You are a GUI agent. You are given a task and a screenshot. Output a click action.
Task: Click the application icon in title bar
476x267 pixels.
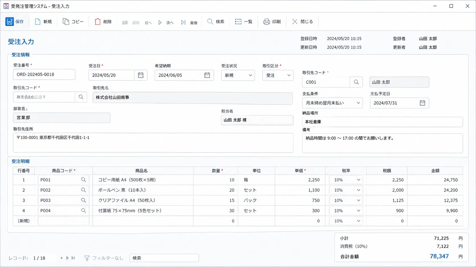click(6, 6)
